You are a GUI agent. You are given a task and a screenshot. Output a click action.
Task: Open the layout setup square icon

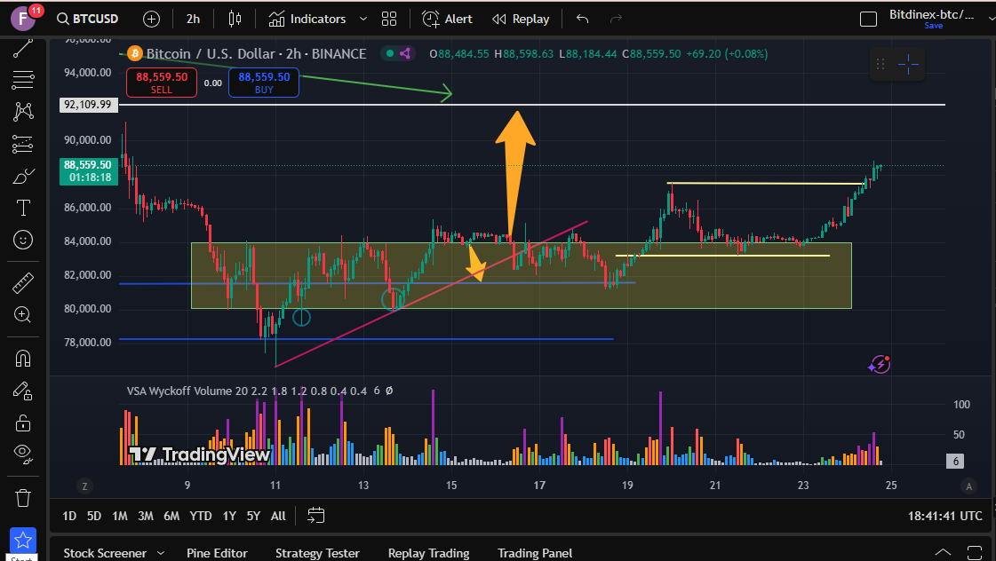pos(868,19)
